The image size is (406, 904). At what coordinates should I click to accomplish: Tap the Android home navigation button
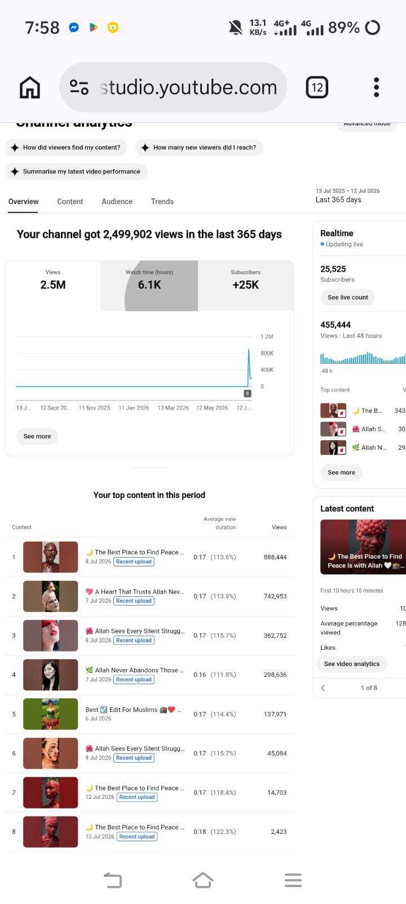203,880
